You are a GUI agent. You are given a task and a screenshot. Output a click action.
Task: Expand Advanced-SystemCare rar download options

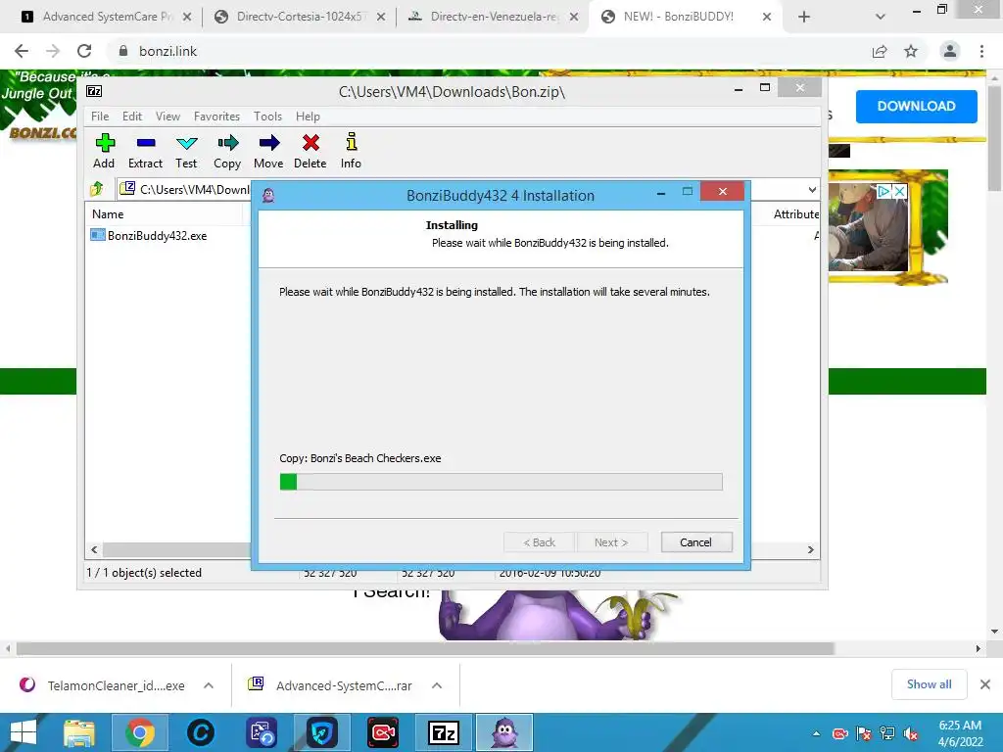437,685
